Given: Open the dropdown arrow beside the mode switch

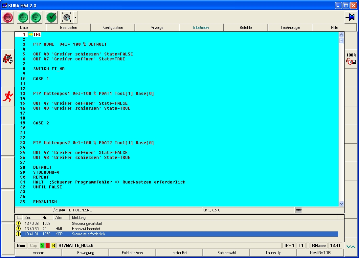Looking at the screenshot, I should [76, 17].
